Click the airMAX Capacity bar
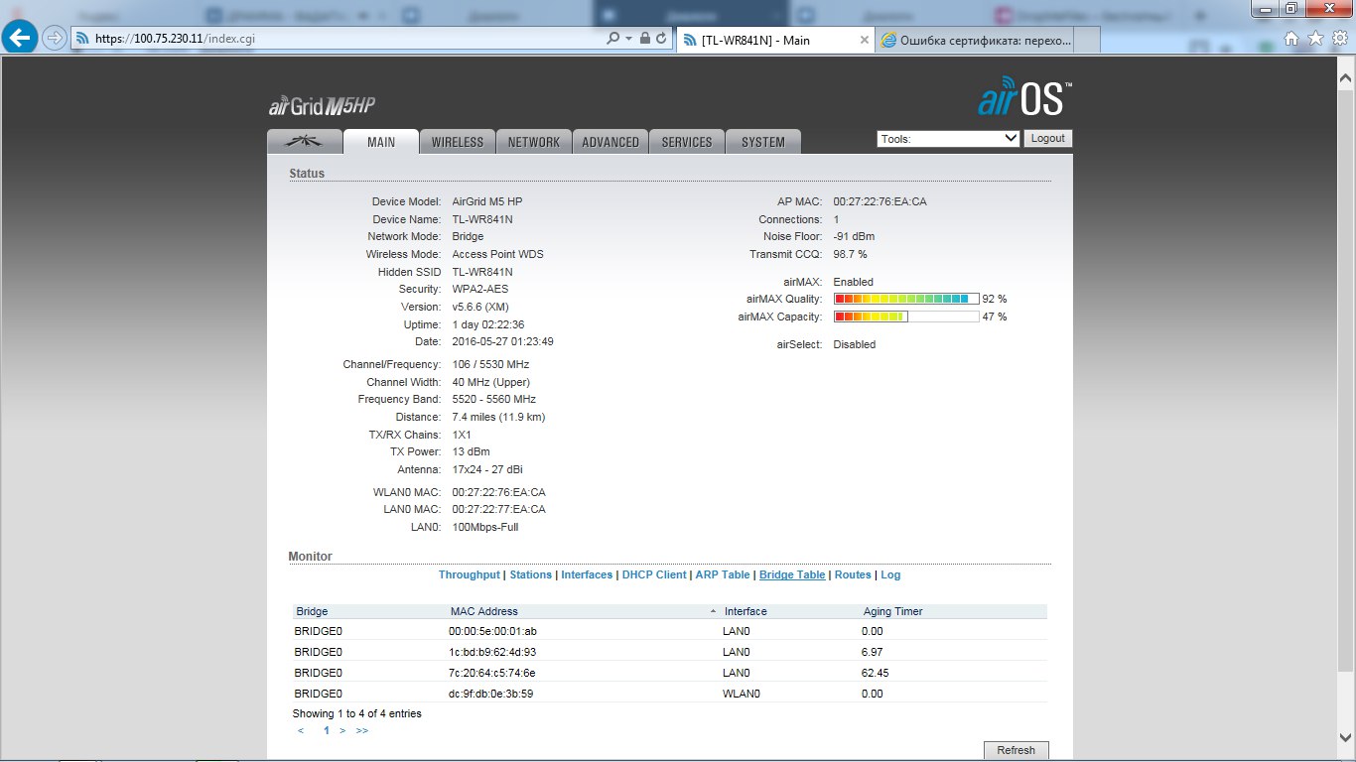Screen dimensions: 1356x762 [906, 317]
